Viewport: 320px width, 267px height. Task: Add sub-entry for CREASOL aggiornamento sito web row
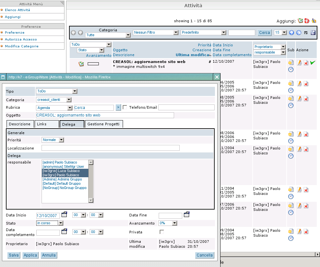tap(291, 63)
